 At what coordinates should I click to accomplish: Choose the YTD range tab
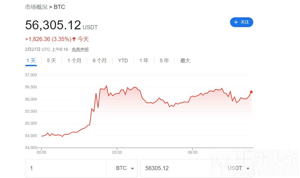[123, 61]
